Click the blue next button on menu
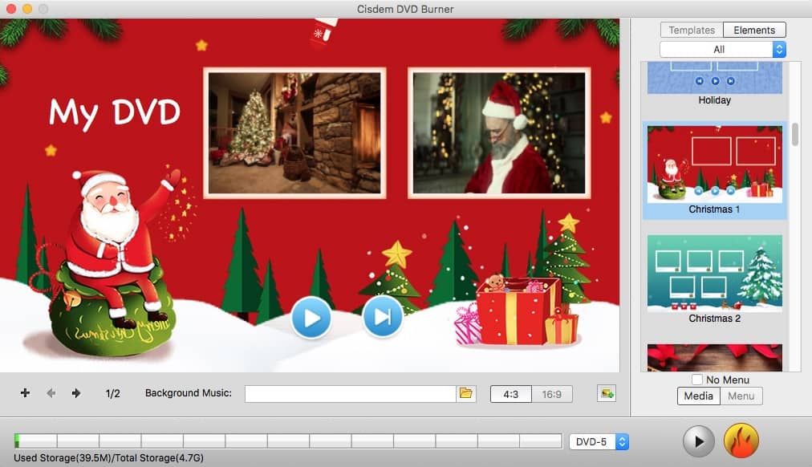 [x=383, y=317]
